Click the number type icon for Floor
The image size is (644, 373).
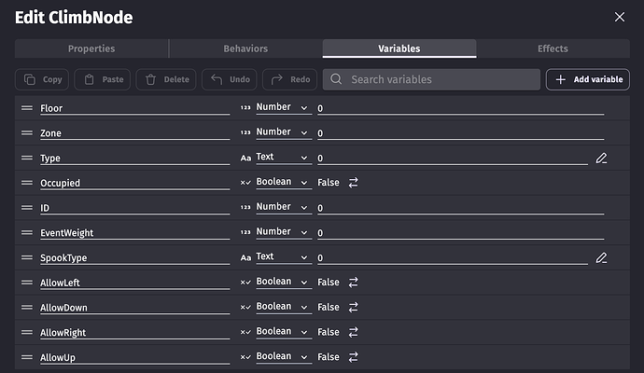tap(245, 107)
